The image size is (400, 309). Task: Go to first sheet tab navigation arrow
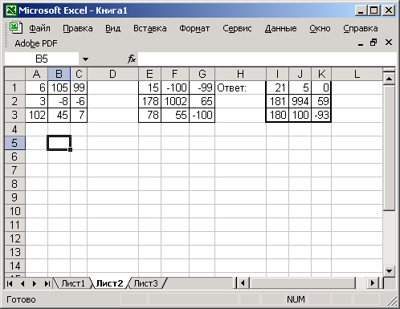[x=10, y=283]
